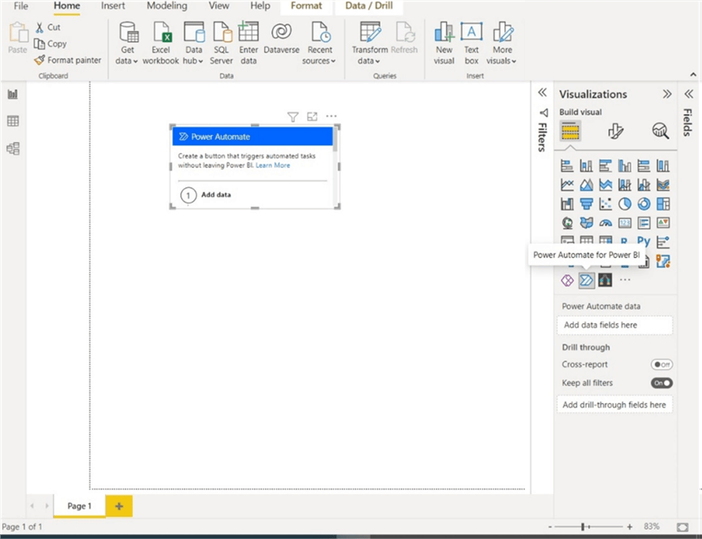Image resolution: width=702 pixels, height=539 pixels.
Task: Open the More visuals dropdown
Action: (x=502, y=44)
